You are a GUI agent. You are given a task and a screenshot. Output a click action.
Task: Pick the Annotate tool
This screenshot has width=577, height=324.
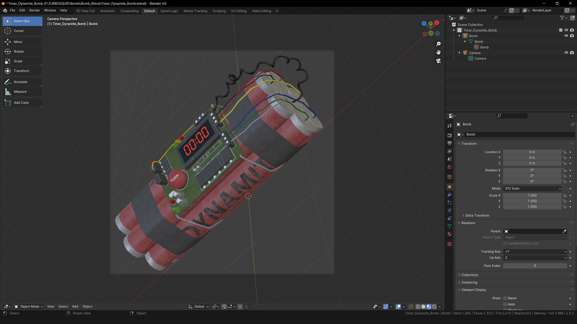tap(22, 82)
